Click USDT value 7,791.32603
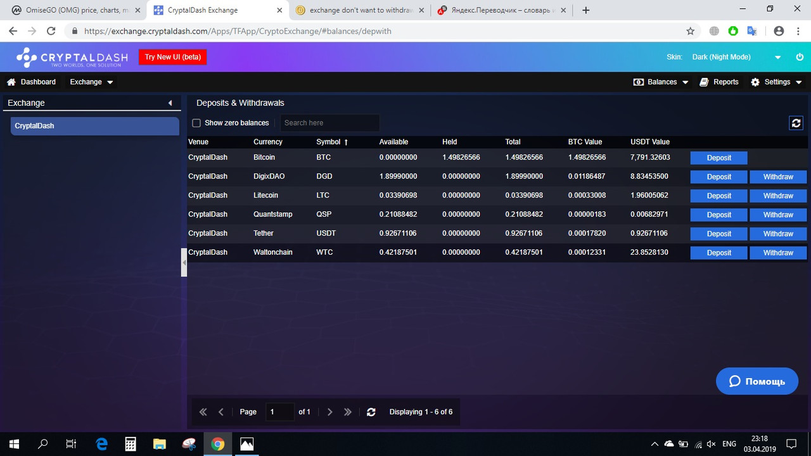 650,157
